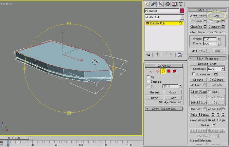
Task: Enable the Split checkbox
Action: tap(210, 91)
